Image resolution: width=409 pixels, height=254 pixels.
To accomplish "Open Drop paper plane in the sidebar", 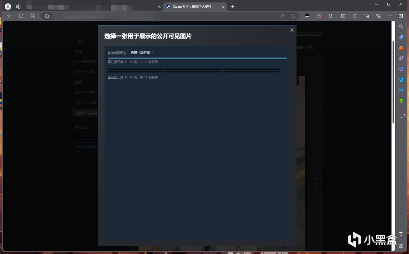I will tap(401, 90).
